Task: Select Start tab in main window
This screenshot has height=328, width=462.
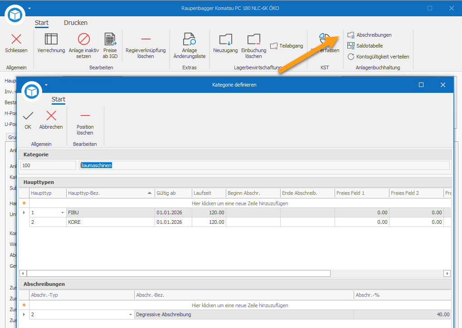Action: 42,23
